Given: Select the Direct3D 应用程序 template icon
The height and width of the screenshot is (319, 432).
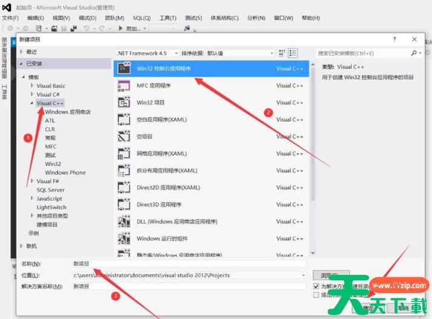Looking at the screenshot, I should (x=124, y=204).
